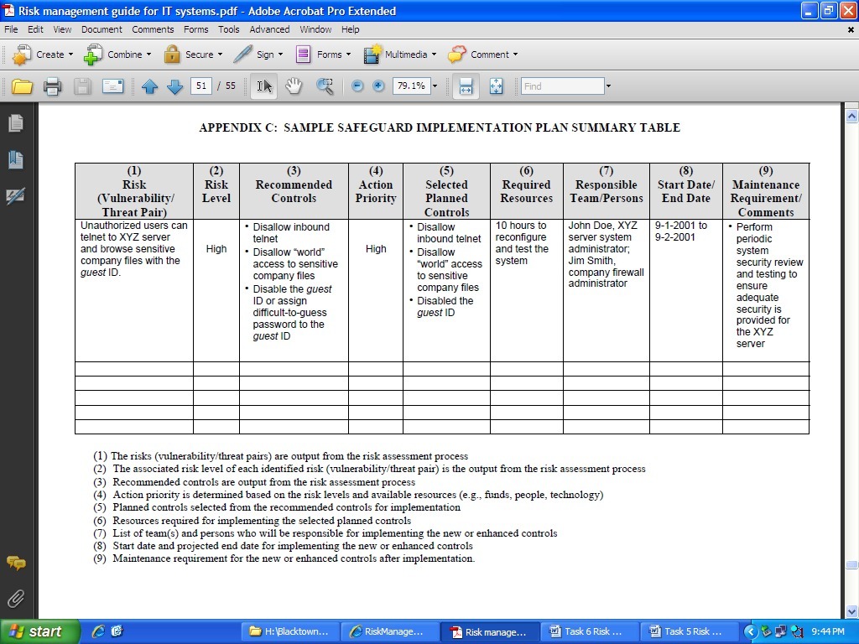Choose the Marquee Zoom tool
859x644 pixels.
(325, 86)
